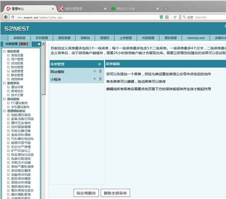Screen dimensions: 226x199
Task: Reload the page with the refresh icon
Action: 175,17
